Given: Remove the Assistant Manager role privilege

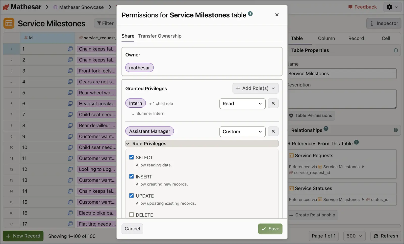Looking at the screenshot, I should pos(273,131).
